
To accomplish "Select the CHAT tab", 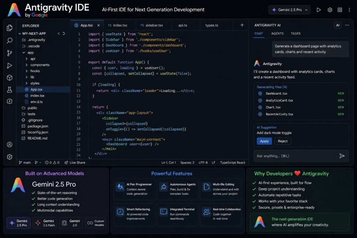I will (x=259, y=33).
